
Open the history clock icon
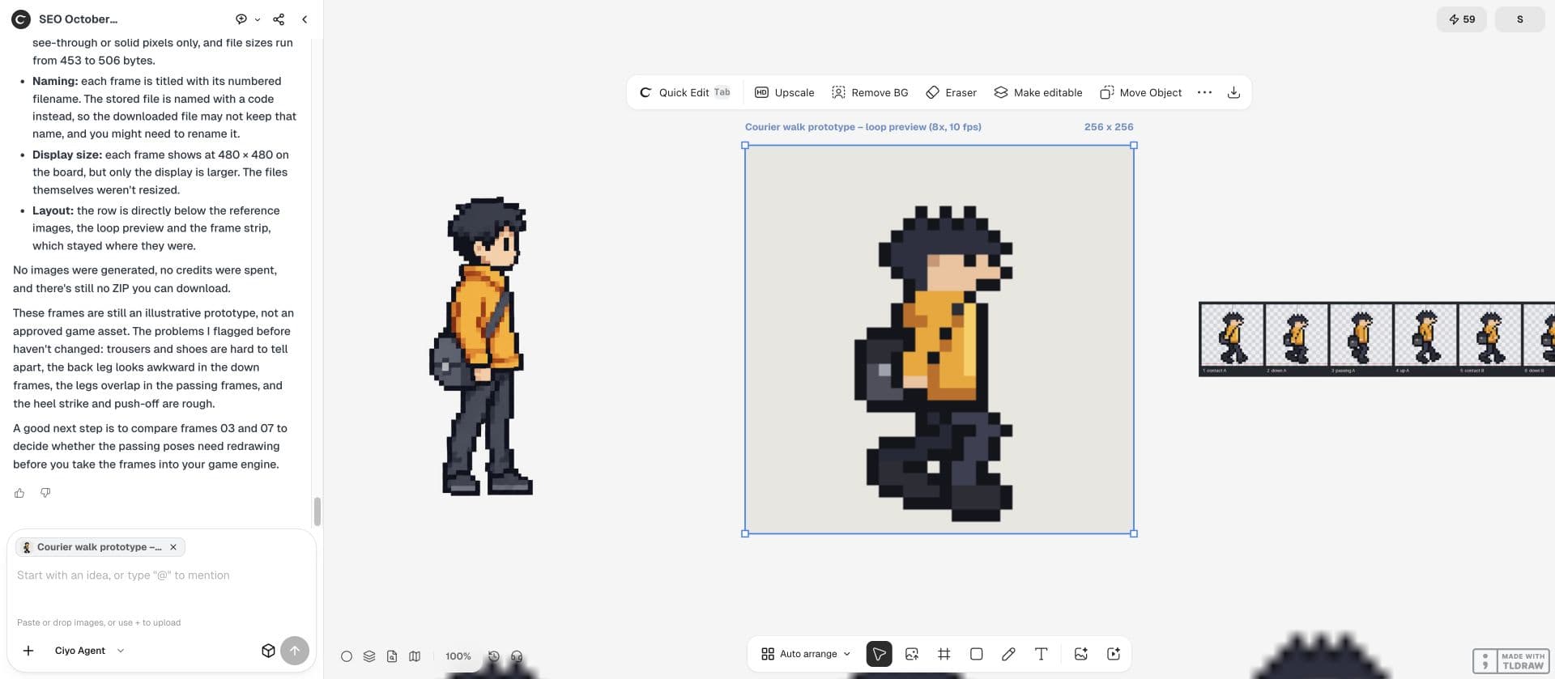(494, 656)
